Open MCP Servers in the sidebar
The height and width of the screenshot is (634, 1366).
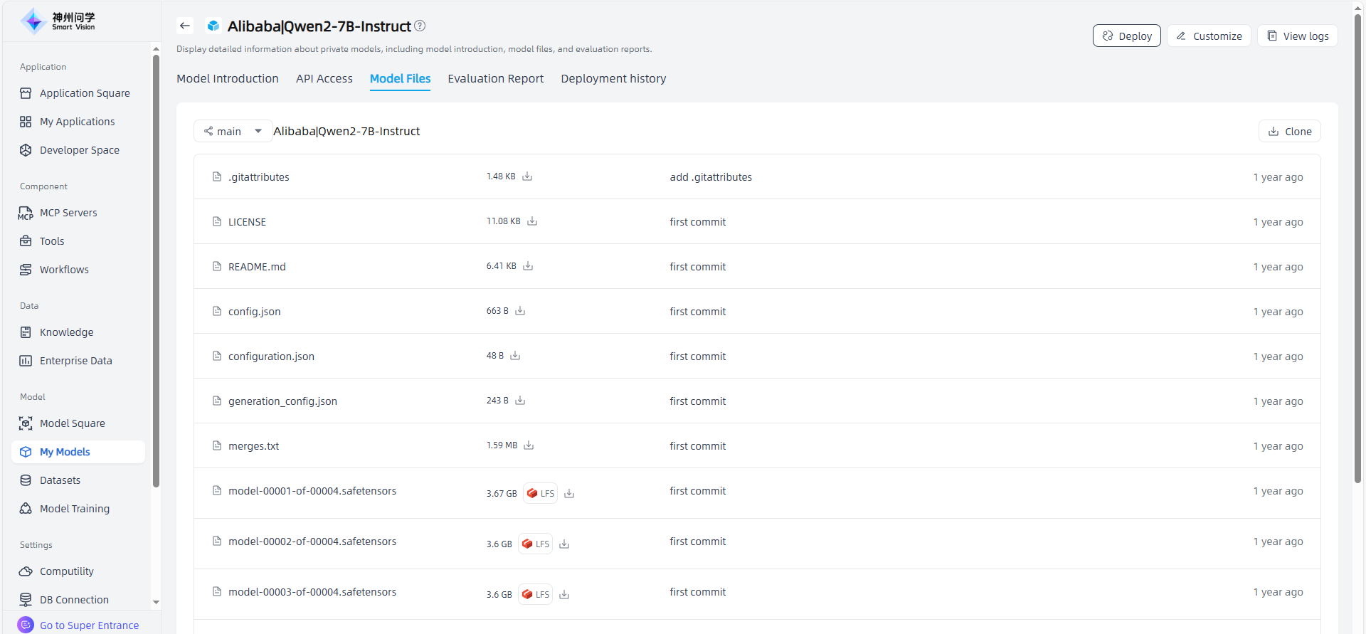[68, 213]
